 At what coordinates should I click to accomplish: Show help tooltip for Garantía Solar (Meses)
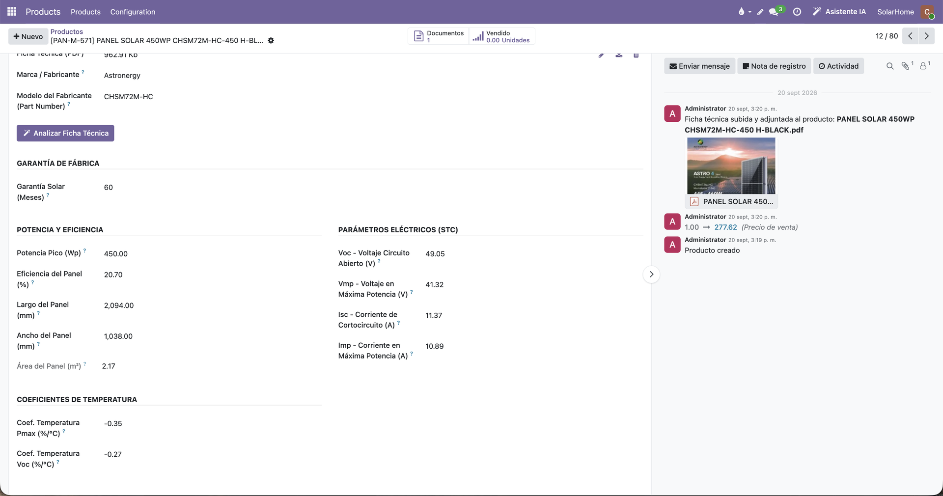pos(48,195)
